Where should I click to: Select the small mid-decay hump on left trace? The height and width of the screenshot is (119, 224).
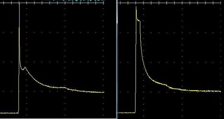[x=64, y=87]
